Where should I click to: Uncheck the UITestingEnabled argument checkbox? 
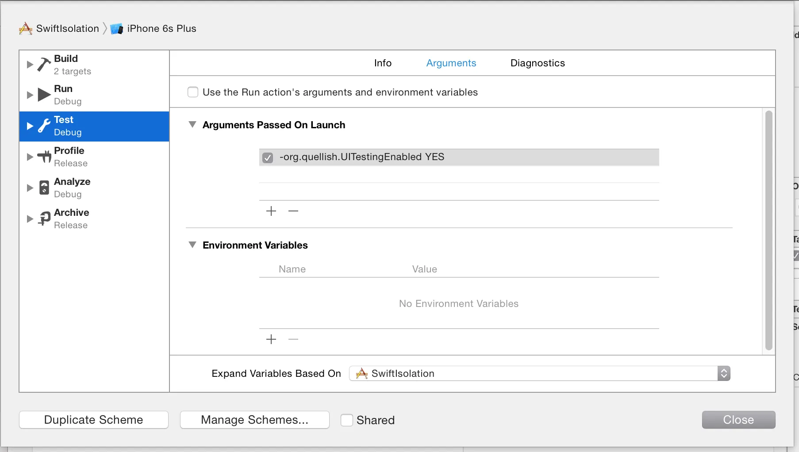268,157
